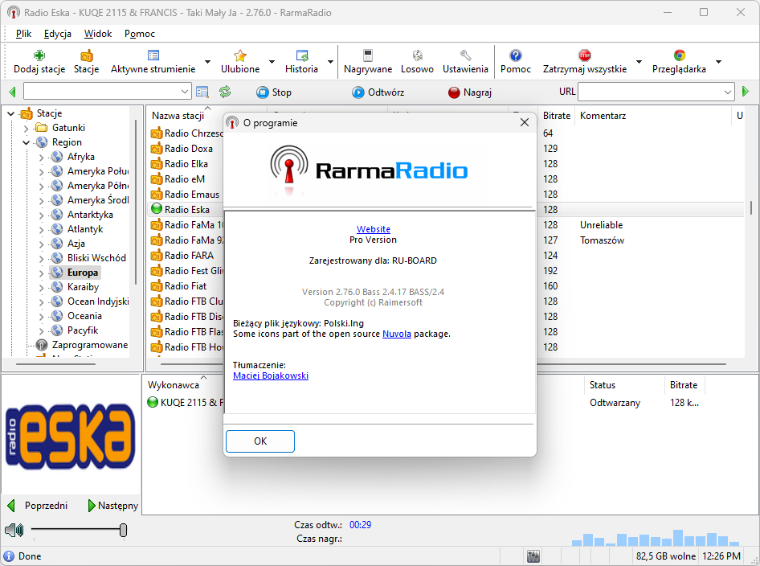Click the Radio Eska logo thumbnail

point(70,436)
